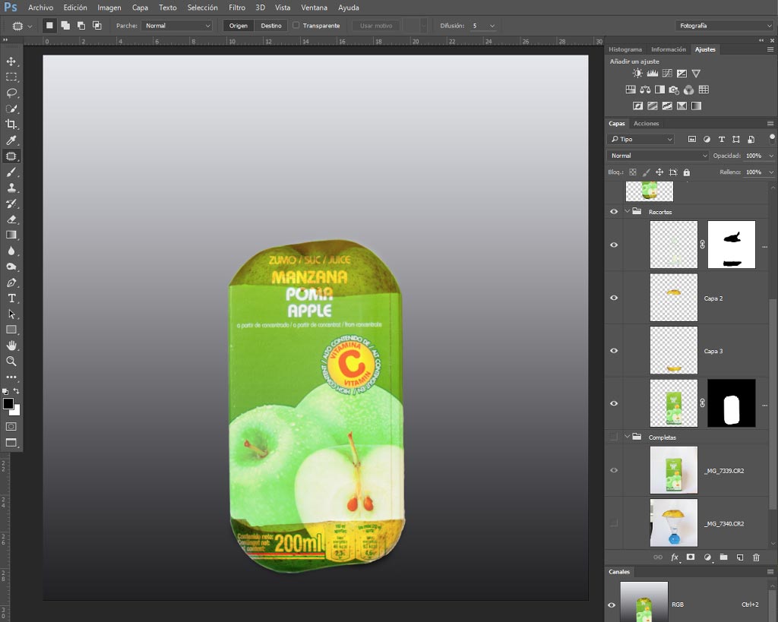Select the Pen tool
The height and width of the screenshot is (622, 778).
(x=11, y=283)
